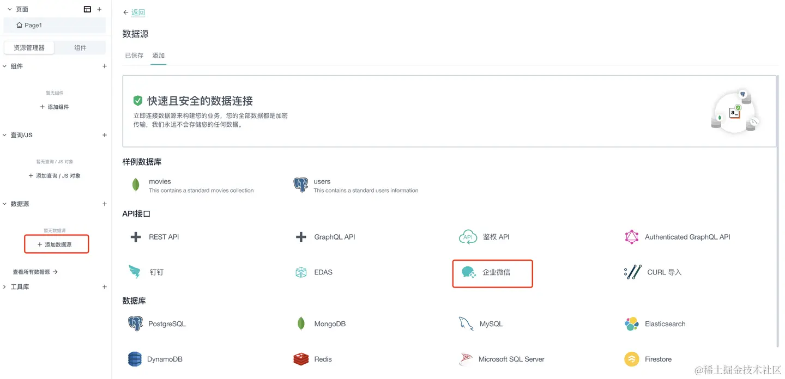Screen dimensions: 785x379
Task: Click the EDAS cube icon
Action: pos(301,272)
